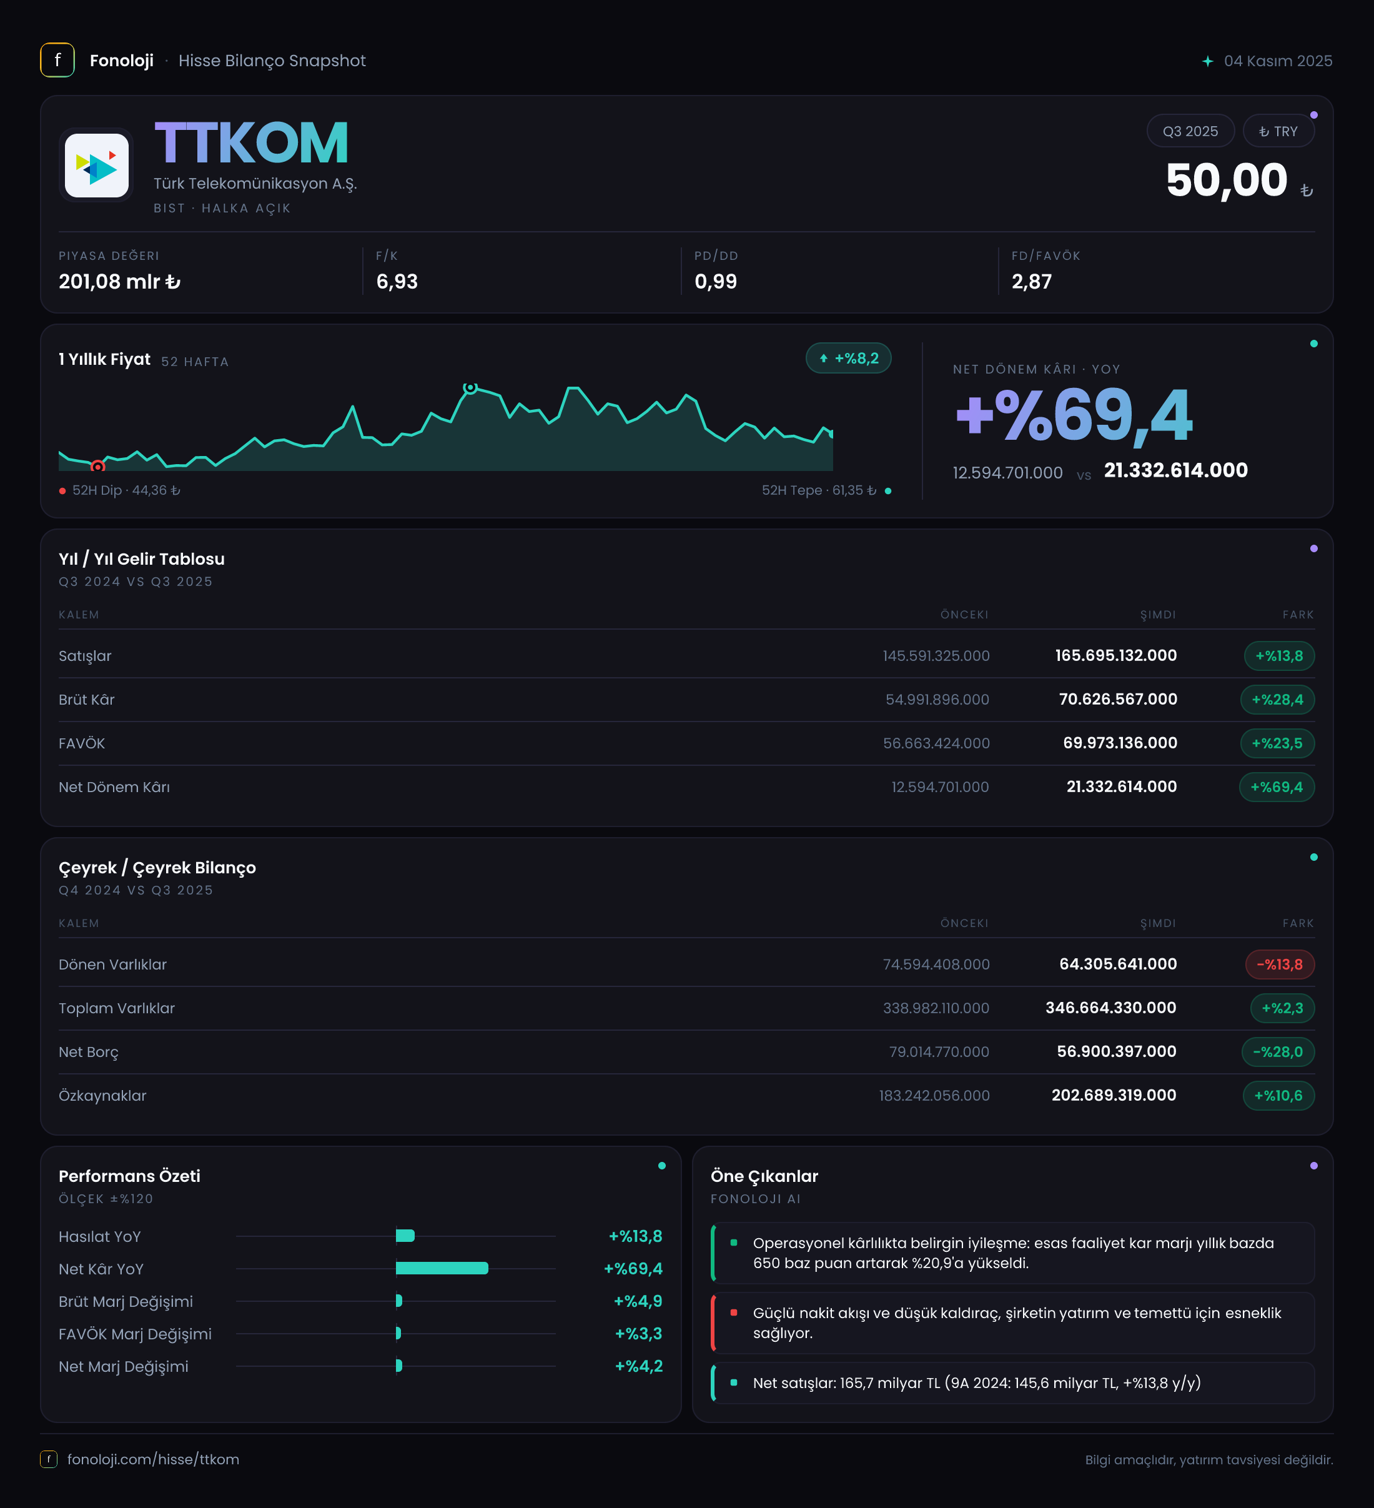Click the teal dot on Performans Özeti card

661,1166
